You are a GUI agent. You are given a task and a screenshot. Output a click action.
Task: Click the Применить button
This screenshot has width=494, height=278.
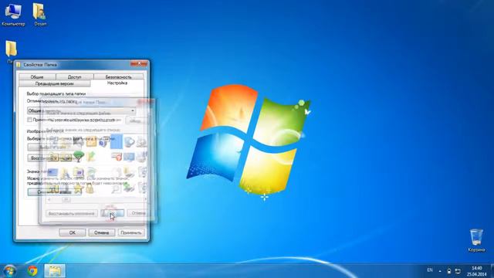click(x=131, y=232)
